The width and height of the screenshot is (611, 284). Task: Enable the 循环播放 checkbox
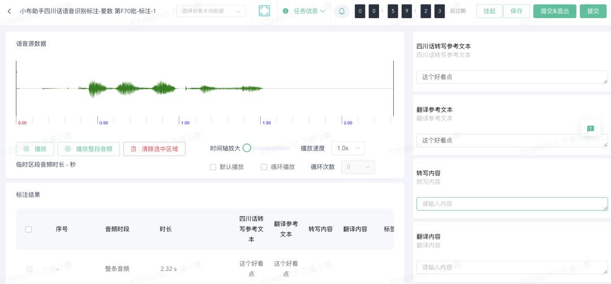(x=264, y=167)
